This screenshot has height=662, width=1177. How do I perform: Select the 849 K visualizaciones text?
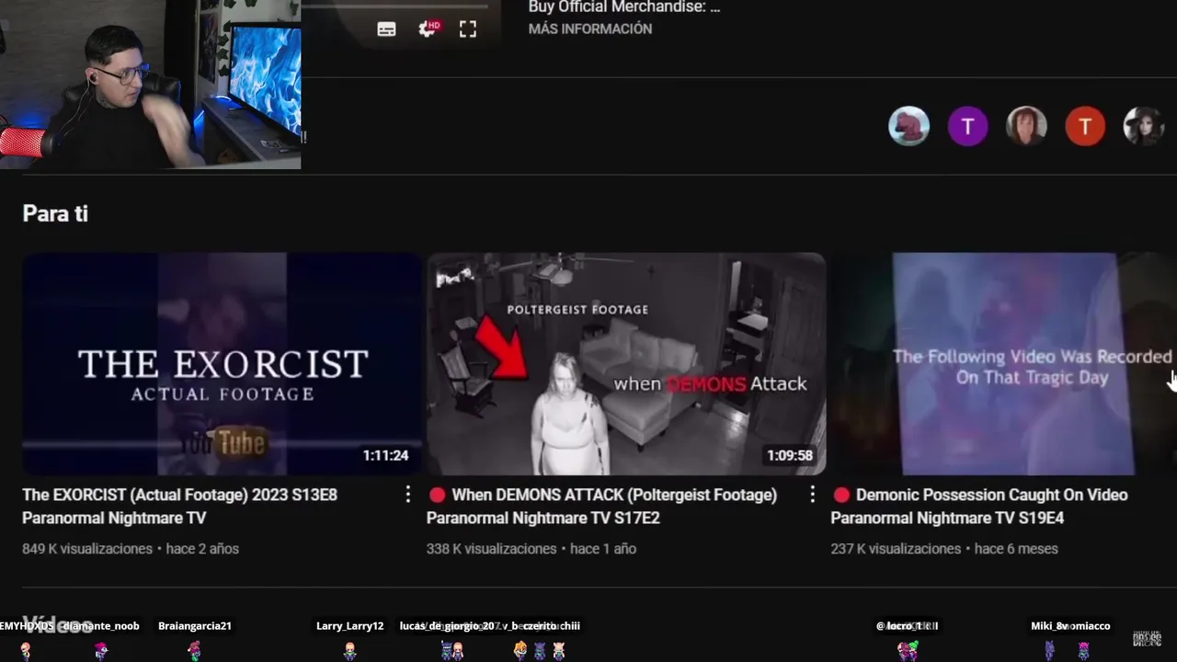[87, 549]
